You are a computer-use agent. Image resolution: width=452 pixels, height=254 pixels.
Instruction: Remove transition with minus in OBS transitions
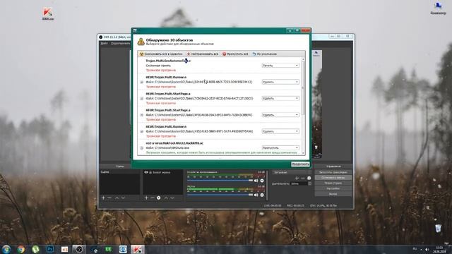coord(303,178)
